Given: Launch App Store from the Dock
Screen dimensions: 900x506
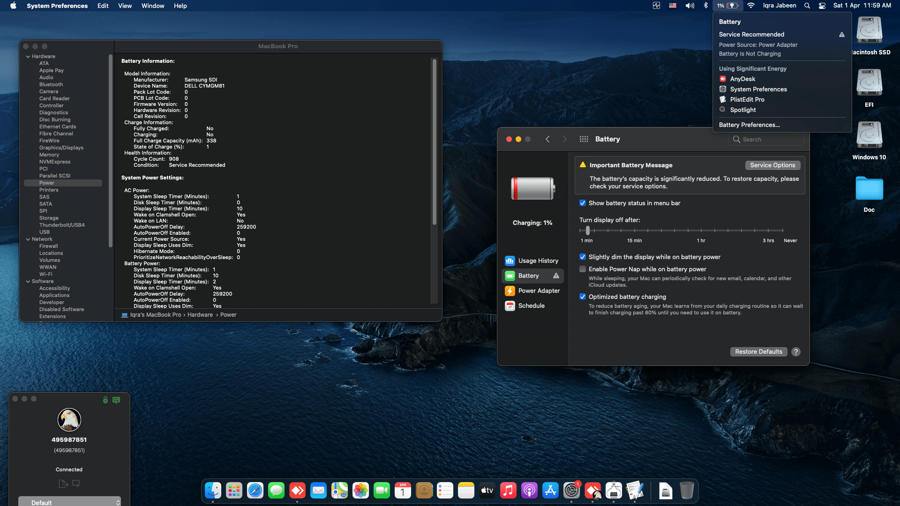Looking at the screenshot, I should [x=550, y=491].
